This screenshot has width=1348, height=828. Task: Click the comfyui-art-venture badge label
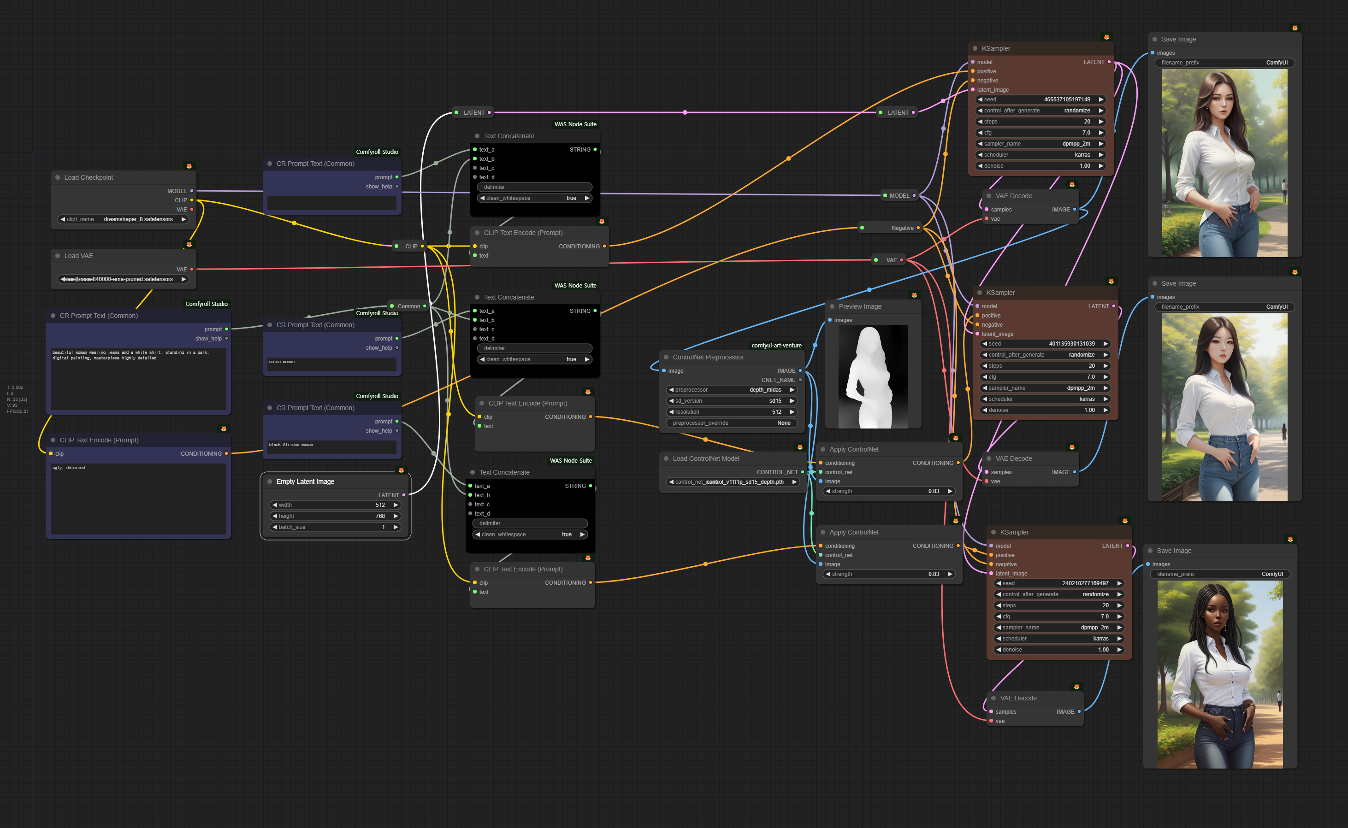776,346
